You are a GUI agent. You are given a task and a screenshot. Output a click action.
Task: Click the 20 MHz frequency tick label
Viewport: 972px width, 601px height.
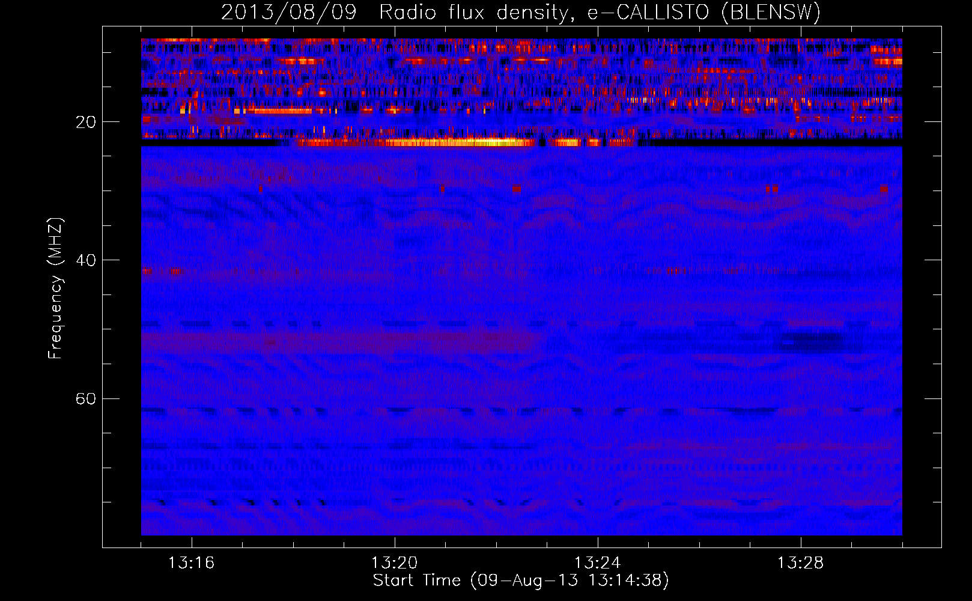(x=85, y=122)
